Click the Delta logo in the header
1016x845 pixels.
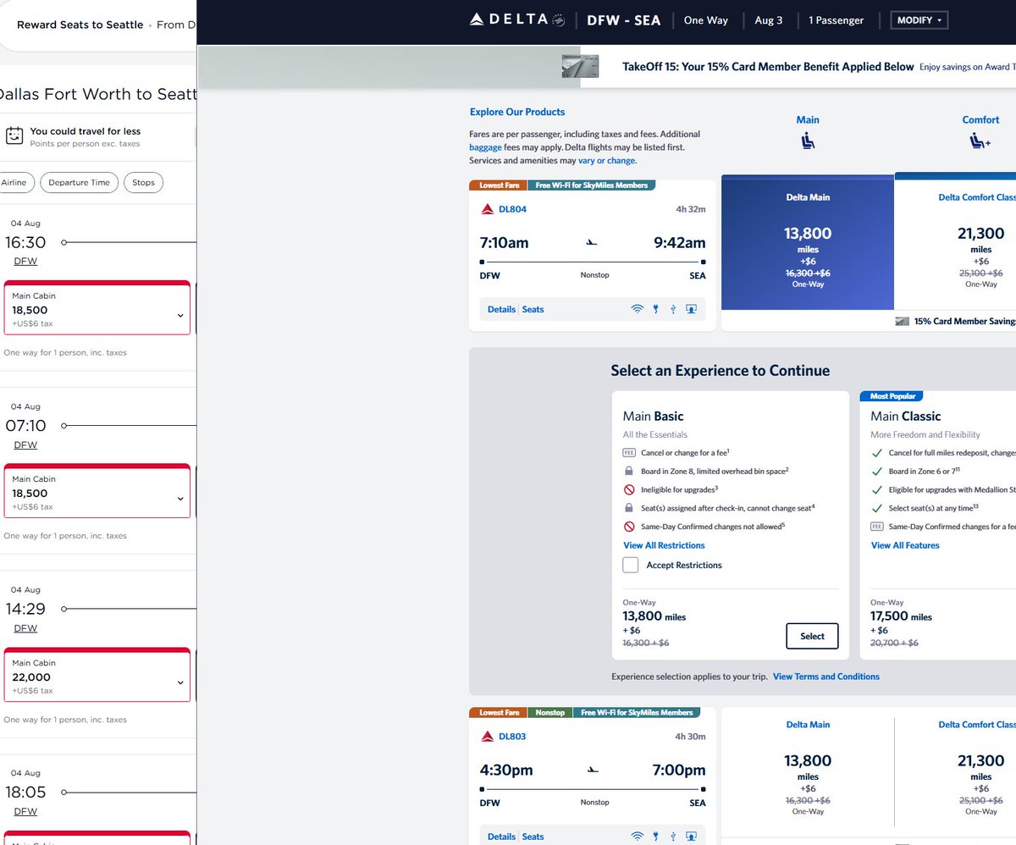[x=516, y=20]
